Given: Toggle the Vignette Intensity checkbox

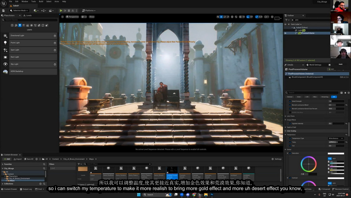Looking at the screenshot, I should [290, 123].
